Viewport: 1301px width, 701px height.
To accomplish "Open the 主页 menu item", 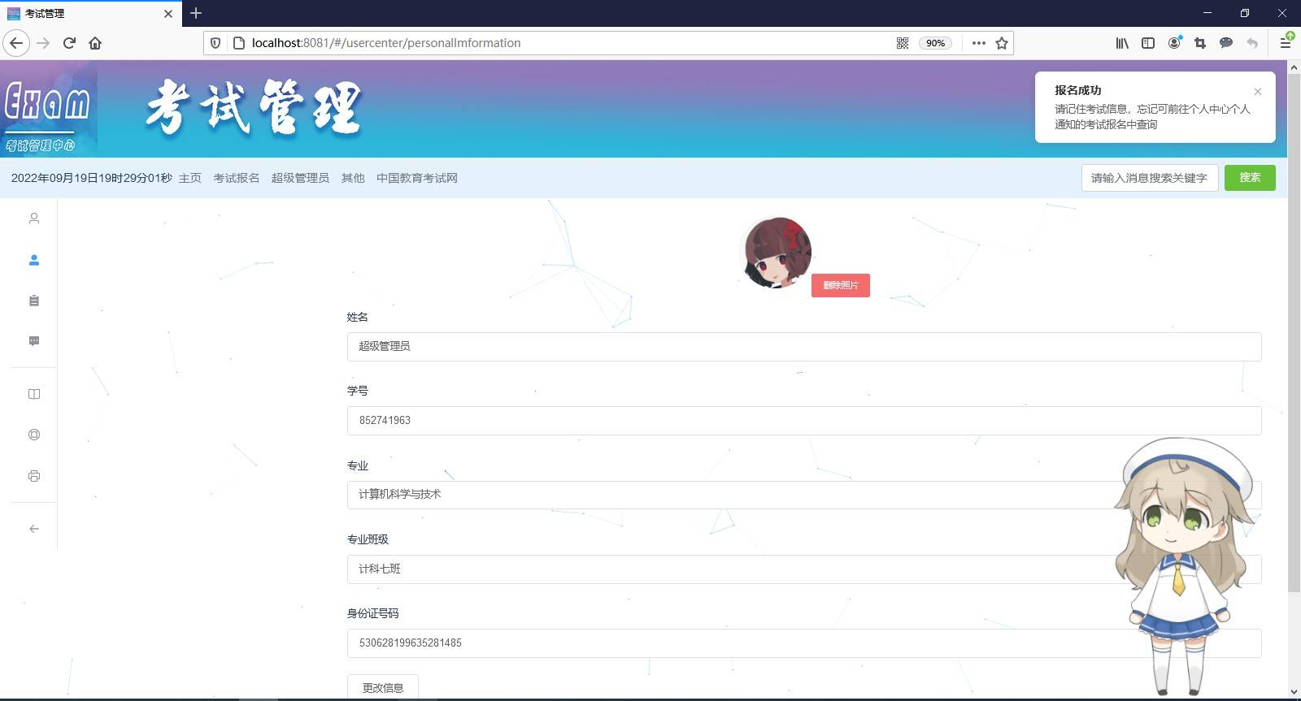I will point(190,178).
